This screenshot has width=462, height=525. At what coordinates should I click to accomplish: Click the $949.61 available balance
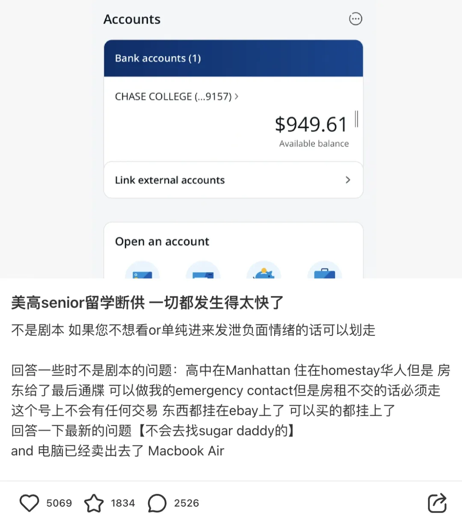[311, 125]
